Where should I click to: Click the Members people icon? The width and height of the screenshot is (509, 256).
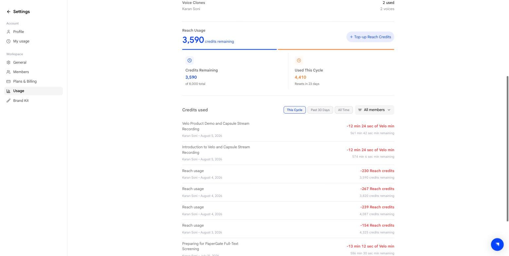(9, 72)
